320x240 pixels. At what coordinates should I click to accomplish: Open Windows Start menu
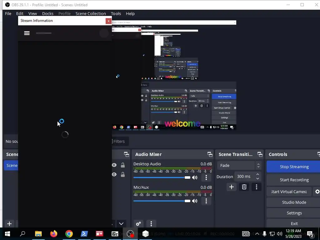[x=7, y=234]
